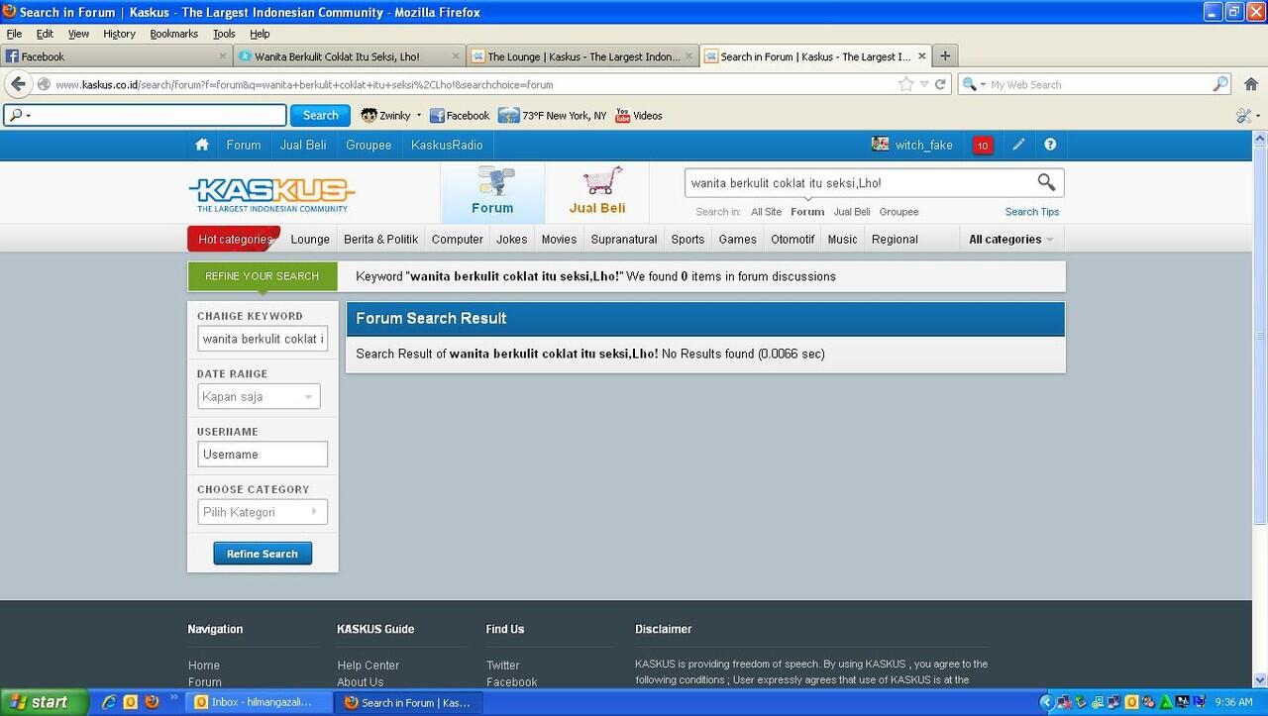The height and width of the screenshot is (716, 1268).
Task: Set search scope to Groupee
Action: click(898, 212)
